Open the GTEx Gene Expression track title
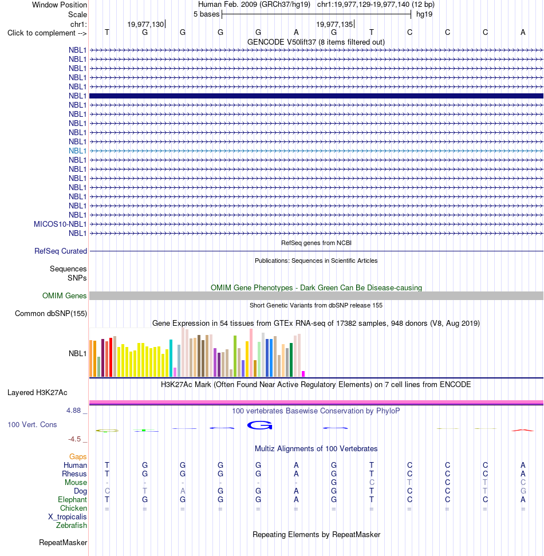 (316, 324)
